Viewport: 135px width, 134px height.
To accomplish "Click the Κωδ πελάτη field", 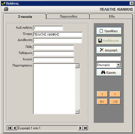I will coord(48,28).
